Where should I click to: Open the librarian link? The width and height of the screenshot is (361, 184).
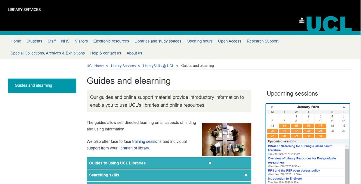point(125,148)
